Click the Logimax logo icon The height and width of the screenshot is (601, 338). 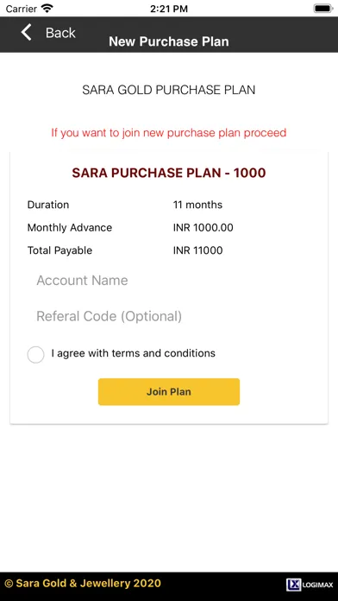310,585
